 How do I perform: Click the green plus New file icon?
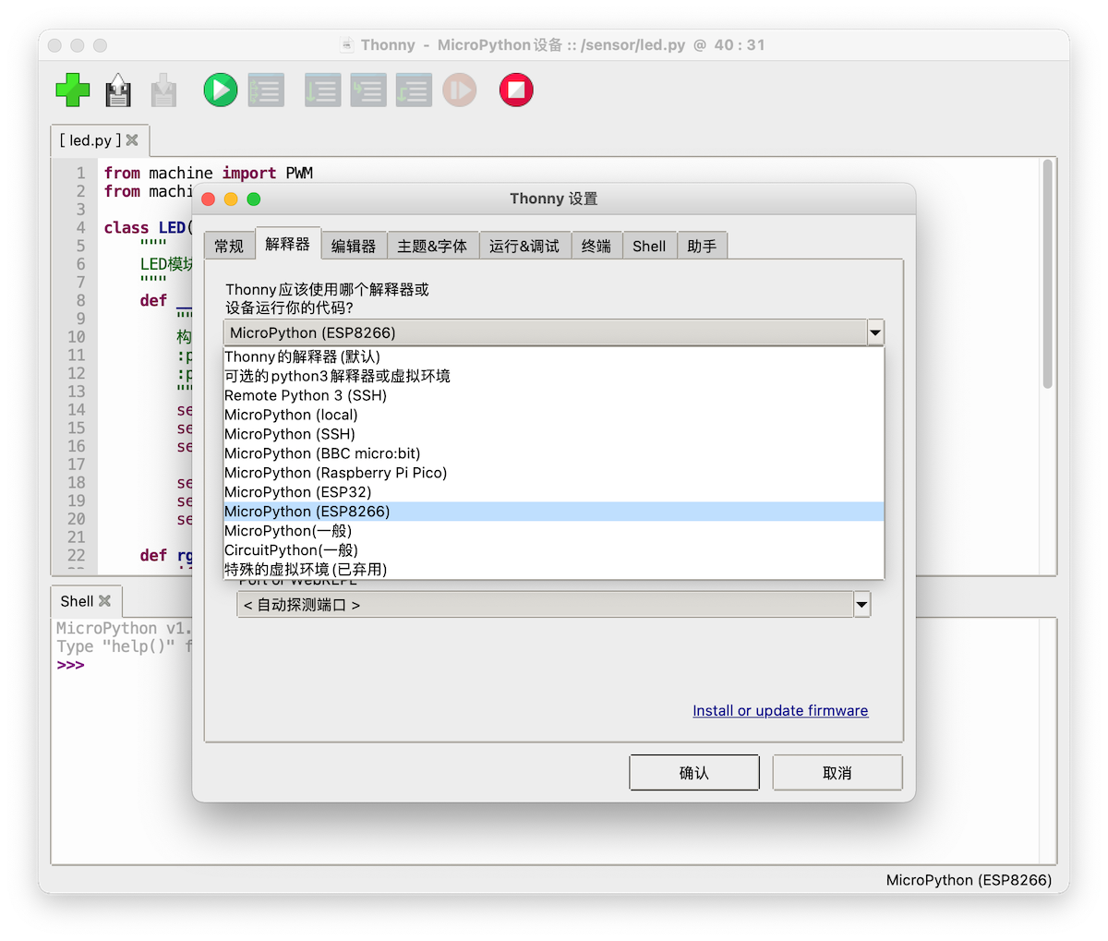73,90
